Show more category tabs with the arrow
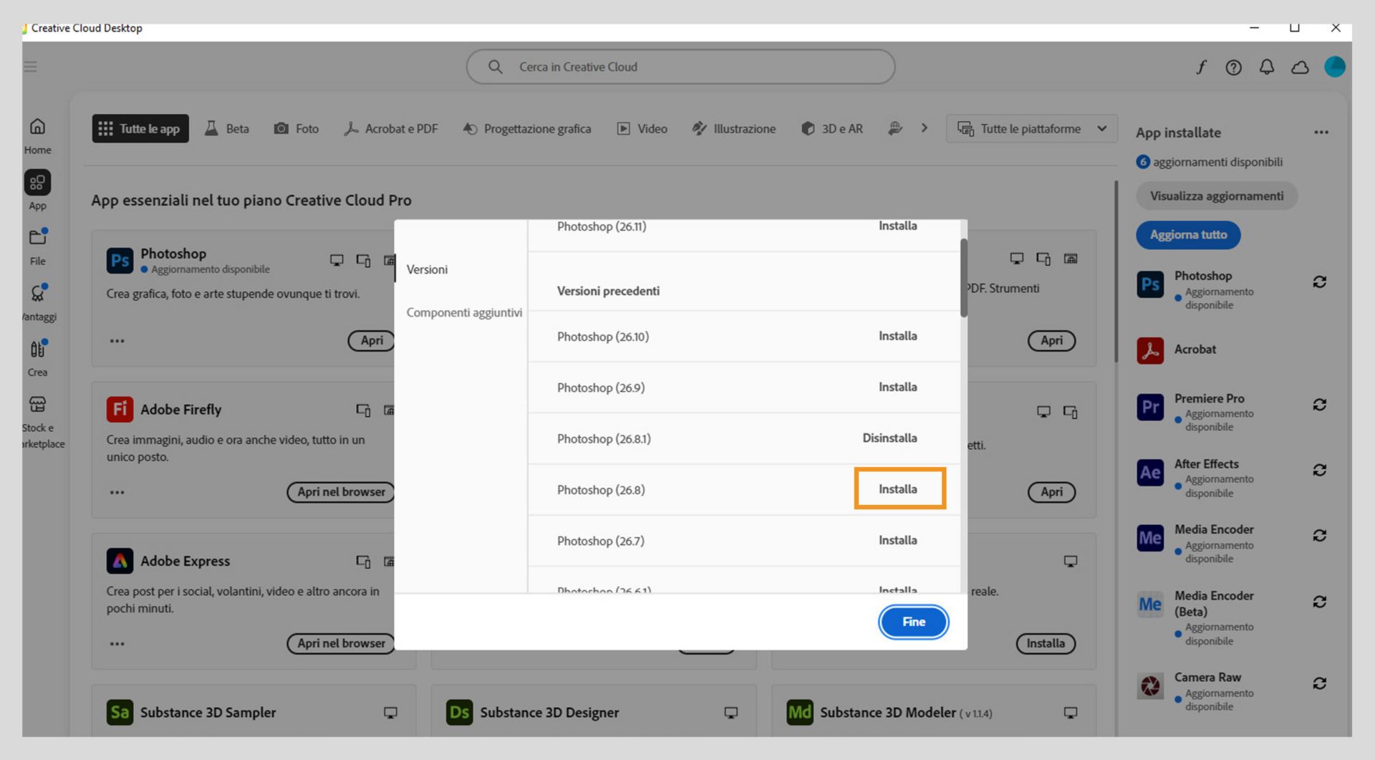 point(924,128)
